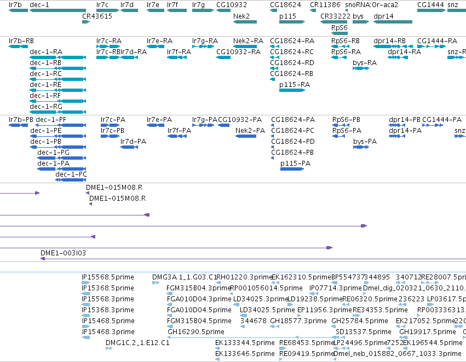466x362 pixels.
Task: Select the Ir7c gene arrow
Action: click(x=107, y=10)
